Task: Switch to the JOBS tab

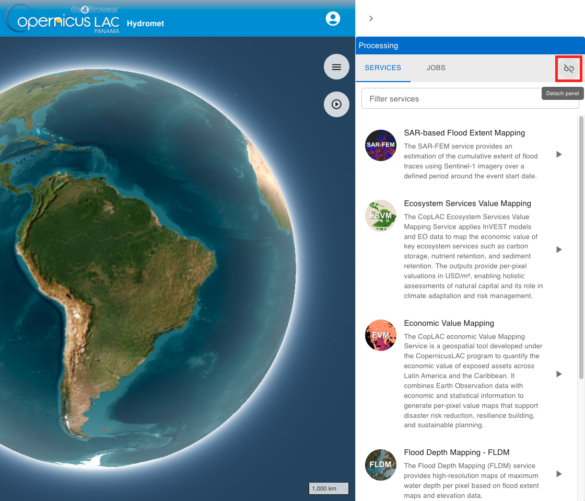Action: pos(436,68)
